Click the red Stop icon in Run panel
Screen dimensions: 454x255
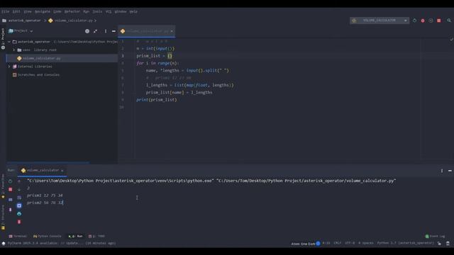point(10,189)
